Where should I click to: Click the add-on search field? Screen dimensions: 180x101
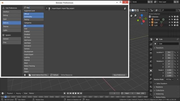[x=33, y=8]
